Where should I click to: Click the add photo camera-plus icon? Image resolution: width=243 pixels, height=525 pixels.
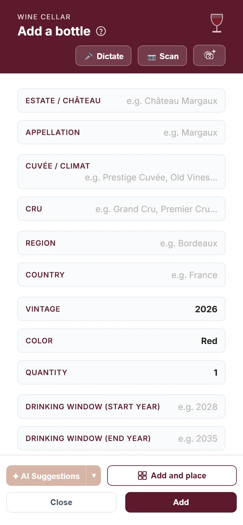click(x=209, y=55)
